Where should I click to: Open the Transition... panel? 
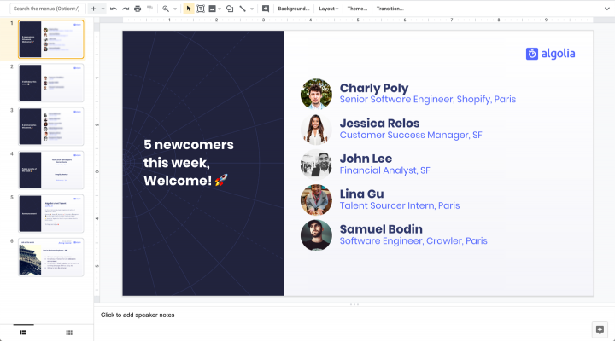pos(389,9)
